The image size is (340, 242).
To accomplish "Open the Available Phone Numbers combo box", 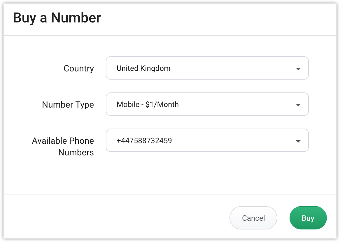I will [x=207, y=140].
